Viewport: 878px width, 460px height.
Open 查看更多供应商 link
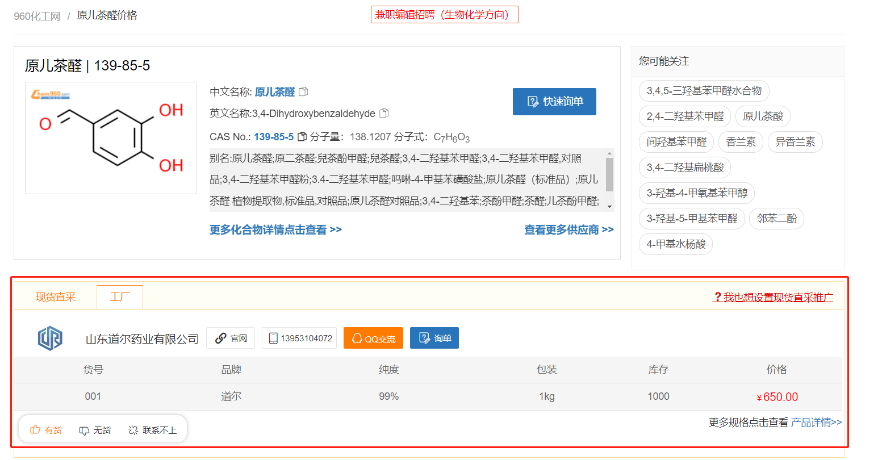click(x=568, y=229)
